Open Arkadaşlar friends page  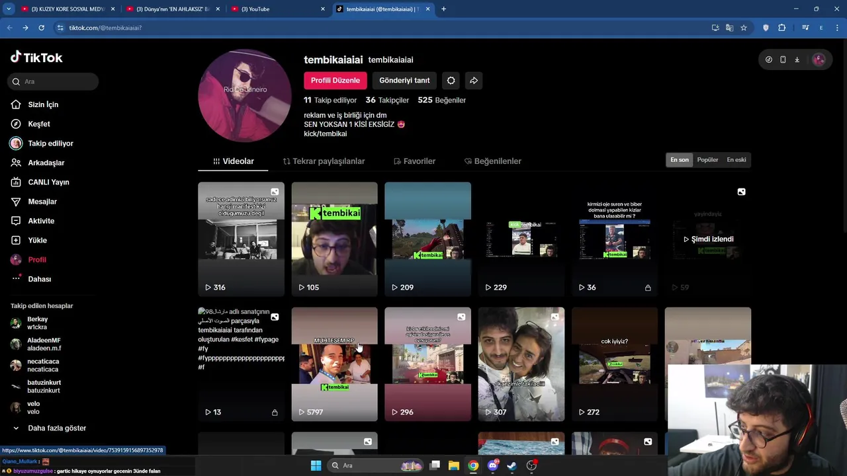coord(46,163)
